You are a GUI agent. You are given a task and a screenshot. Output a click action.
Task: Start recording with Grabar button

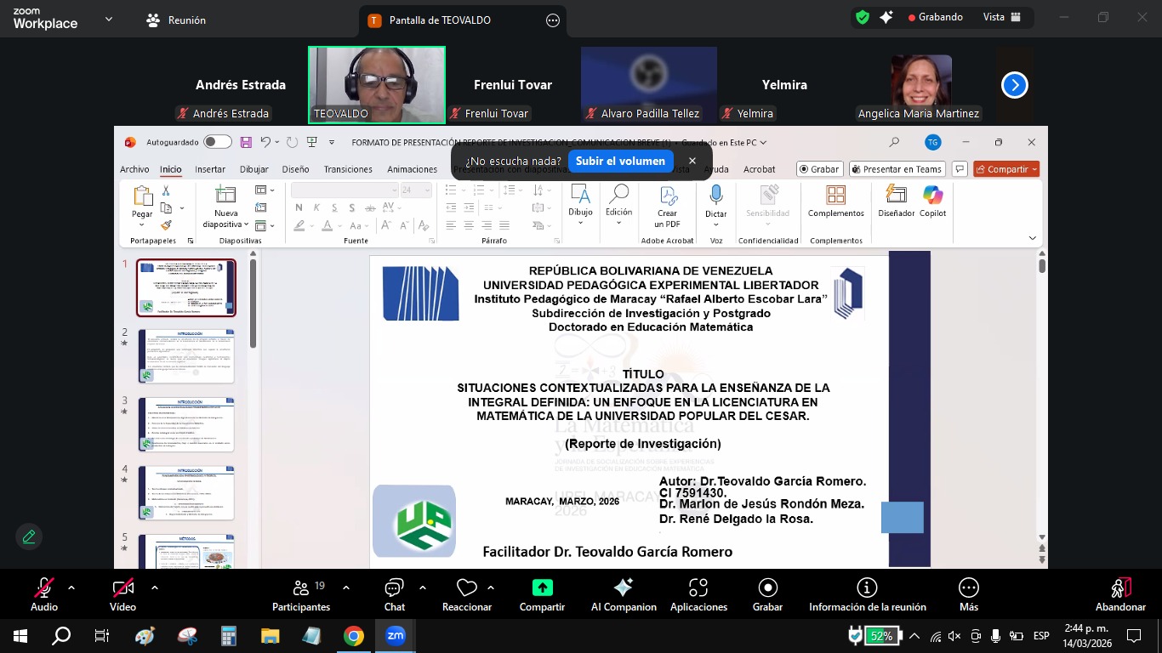point(767,588)
